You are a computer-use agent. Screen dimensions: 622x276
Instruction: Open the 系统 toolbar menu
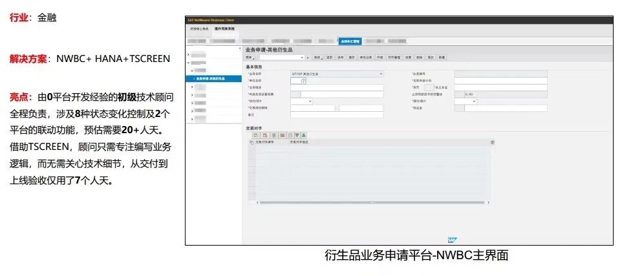[x=317, y=58]
